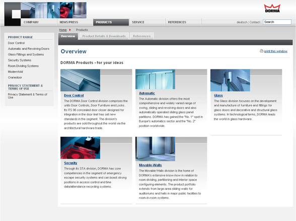Image resolution: width=296 pixels, height=221 pixels.
Task: Open the Door Control heading link
Action: click(74, 96)
